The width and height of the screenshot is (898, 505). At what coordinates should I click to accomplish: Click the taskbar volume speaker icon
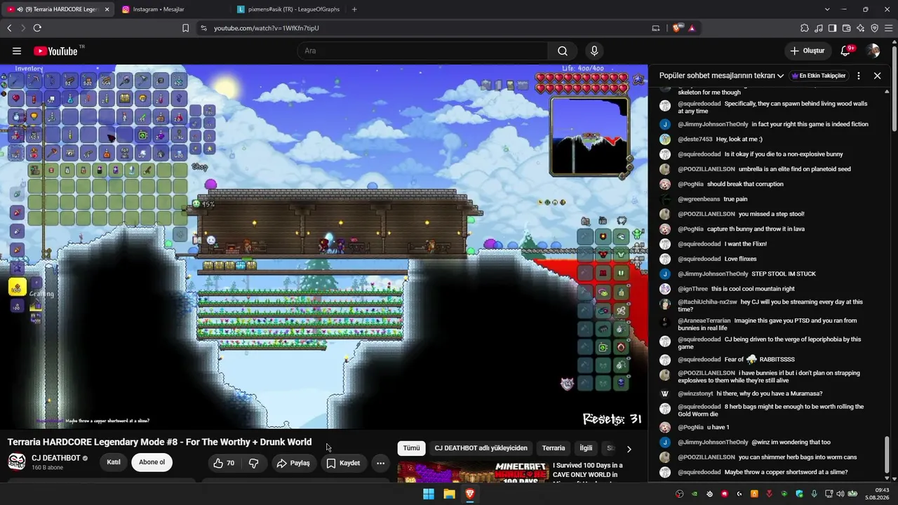pos(840,494)
